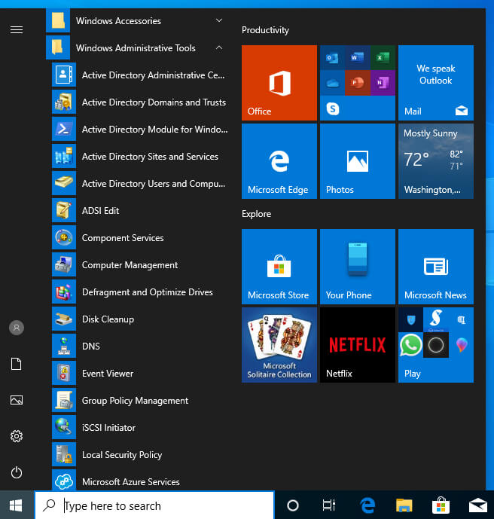The image size is (494, 519).
Task: Open the Microsoft News tile
Action: tap(436, 267)
